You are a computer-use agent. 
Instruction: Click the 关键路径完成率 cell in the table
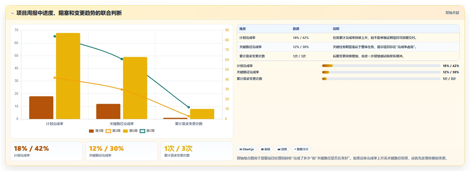tap(251, 47)
